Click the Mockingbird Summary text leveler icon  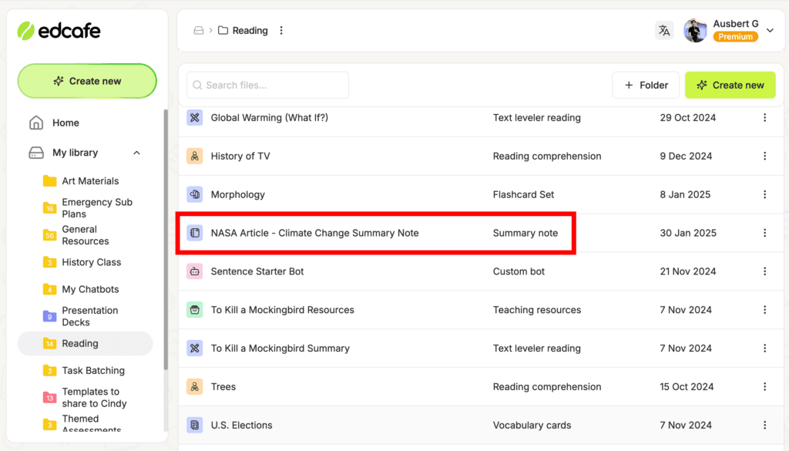[x=195, y=348]
